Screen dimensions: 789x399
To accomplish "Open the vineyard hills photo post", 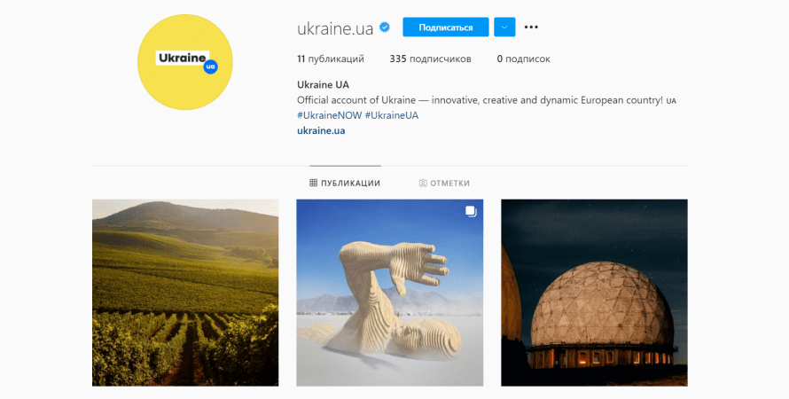I will 185,293.
